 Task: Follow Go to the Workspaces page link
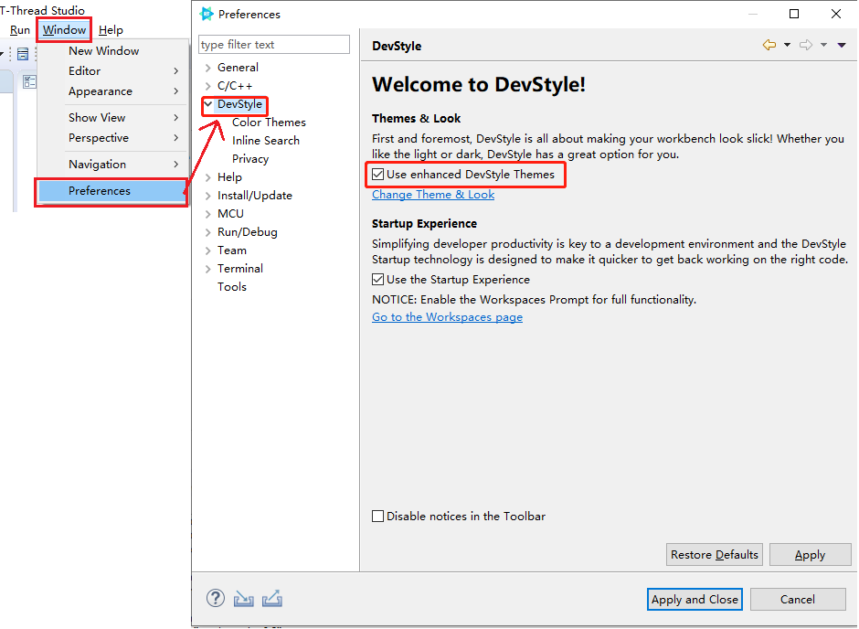(x=447, y=317)
